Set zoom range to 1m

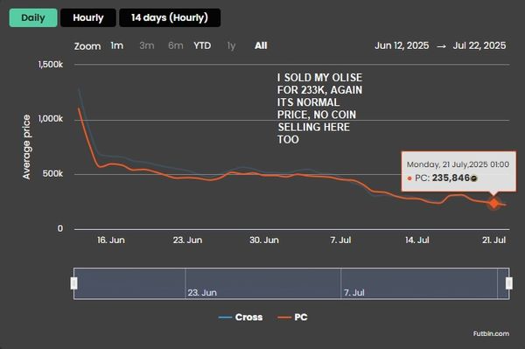(x=117, y=45)
